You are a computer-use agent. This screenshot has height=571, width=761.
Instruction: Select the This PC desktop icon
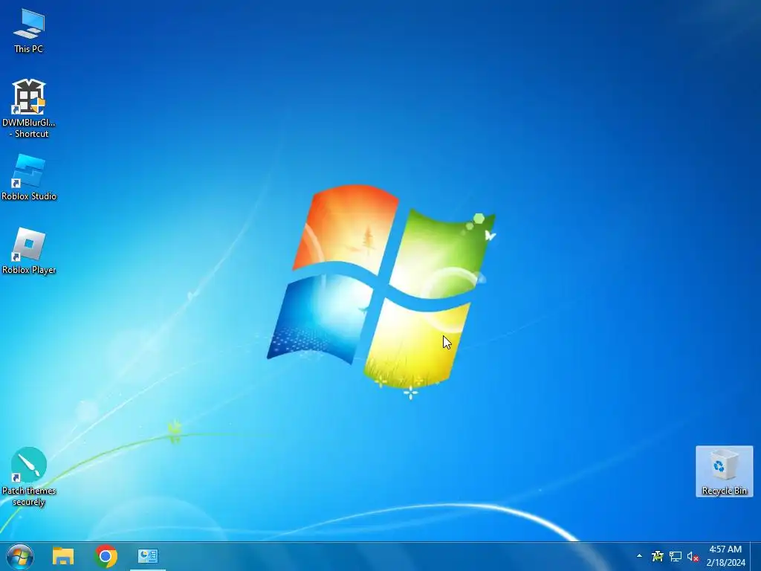pos(29,31)
